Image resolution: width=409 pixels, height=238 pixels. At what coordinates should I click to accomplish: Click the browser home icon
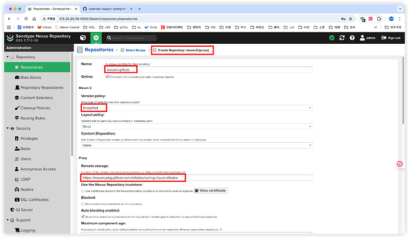tap(34, 18)
